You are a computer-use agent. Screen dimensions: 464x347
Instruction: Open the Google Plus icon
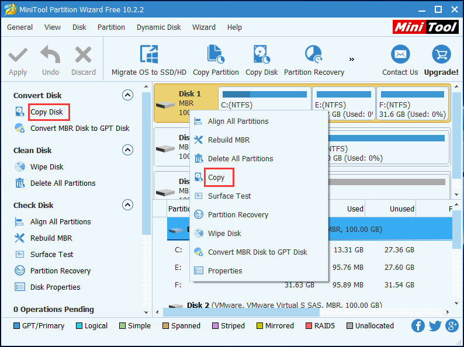452,326
